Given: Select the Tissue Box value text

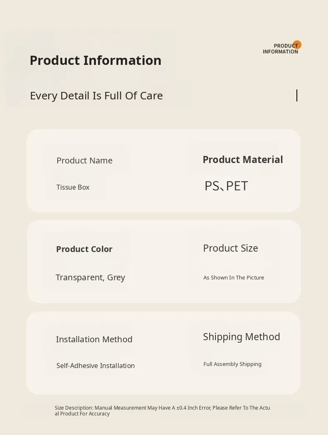Looking at the screenshot, I should (73, 187).
